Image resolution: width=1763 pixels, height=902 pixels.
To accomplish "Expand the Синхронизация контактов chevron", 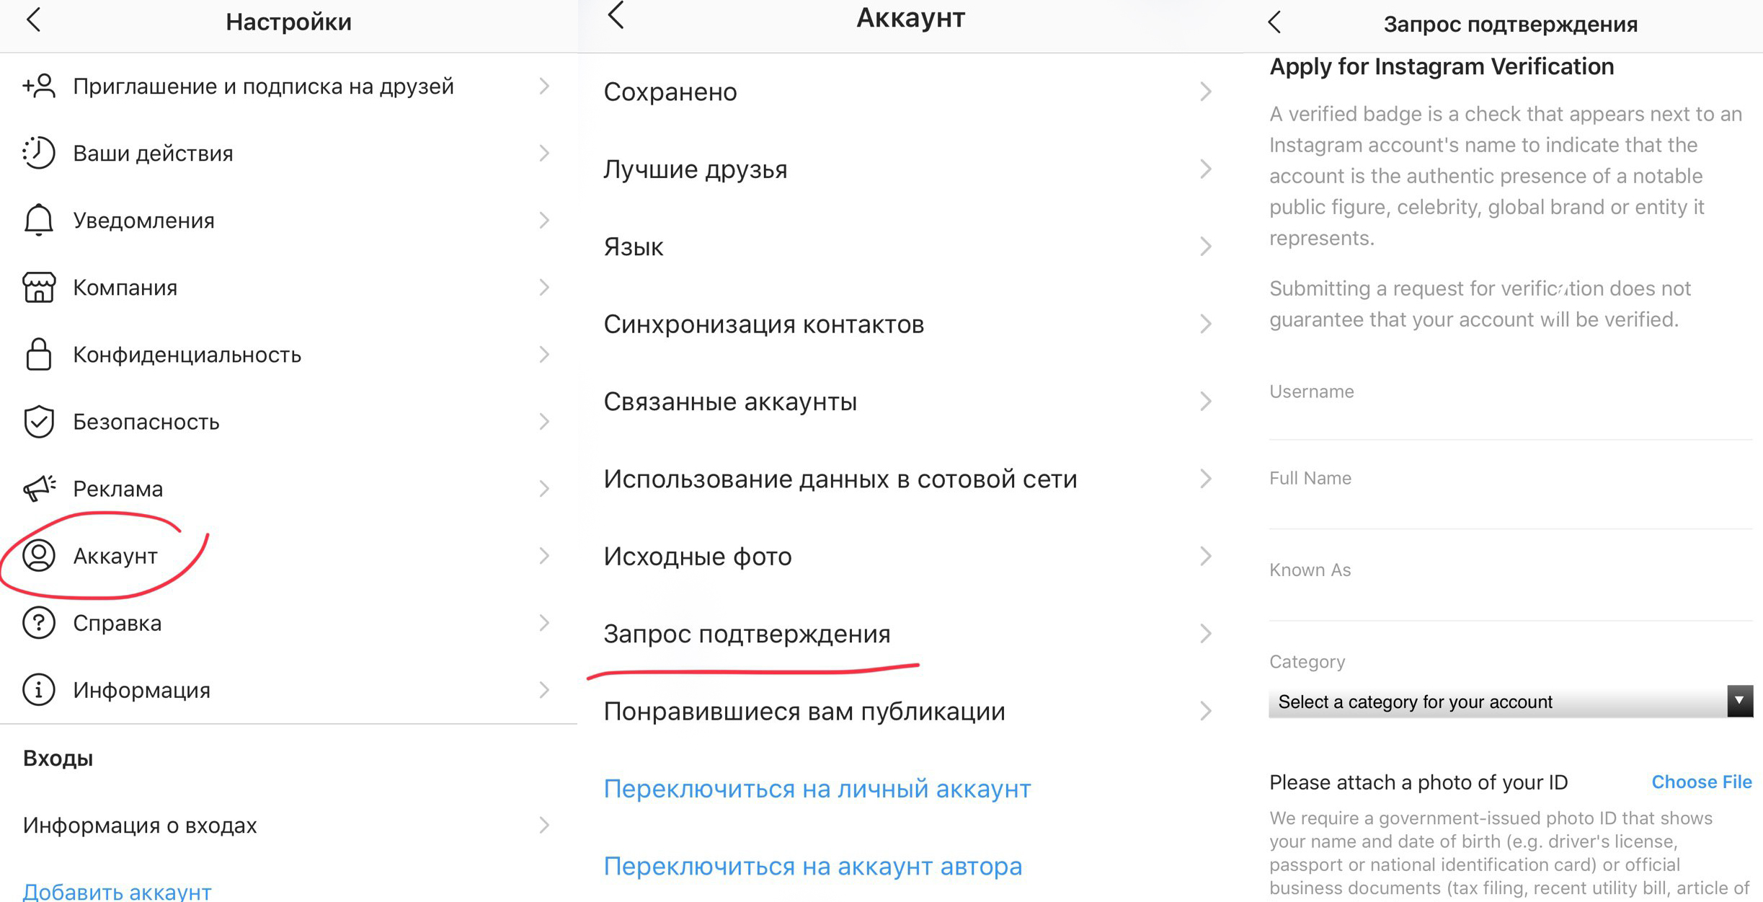I will click(1207, 324).
